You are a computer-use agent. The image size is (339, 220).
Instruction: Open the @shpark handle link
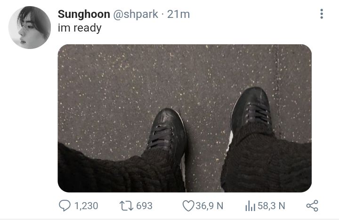(x=136, y=15)
